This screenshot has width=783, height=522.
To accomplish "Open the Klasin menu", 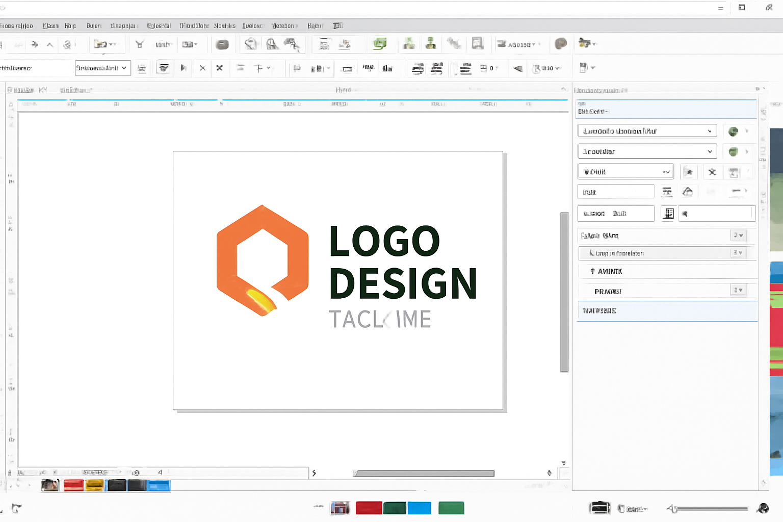I will (x=50, y=26).
